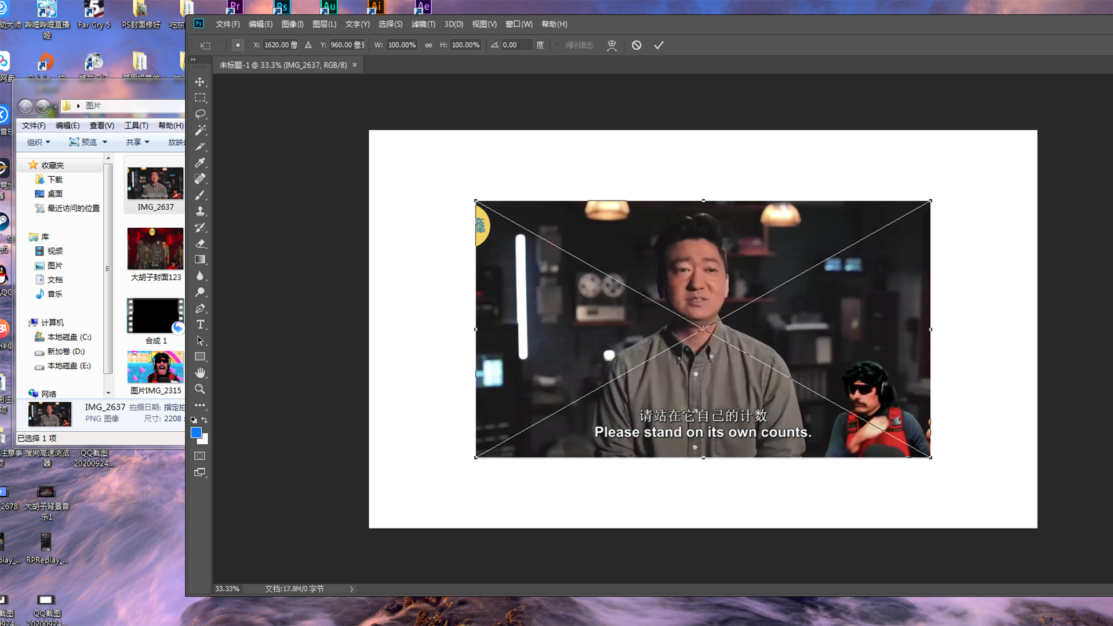Viewport: 1113px width, 626px height.
Task: Change screen mode icon at toolbar bottom
Action: point(200,472)
